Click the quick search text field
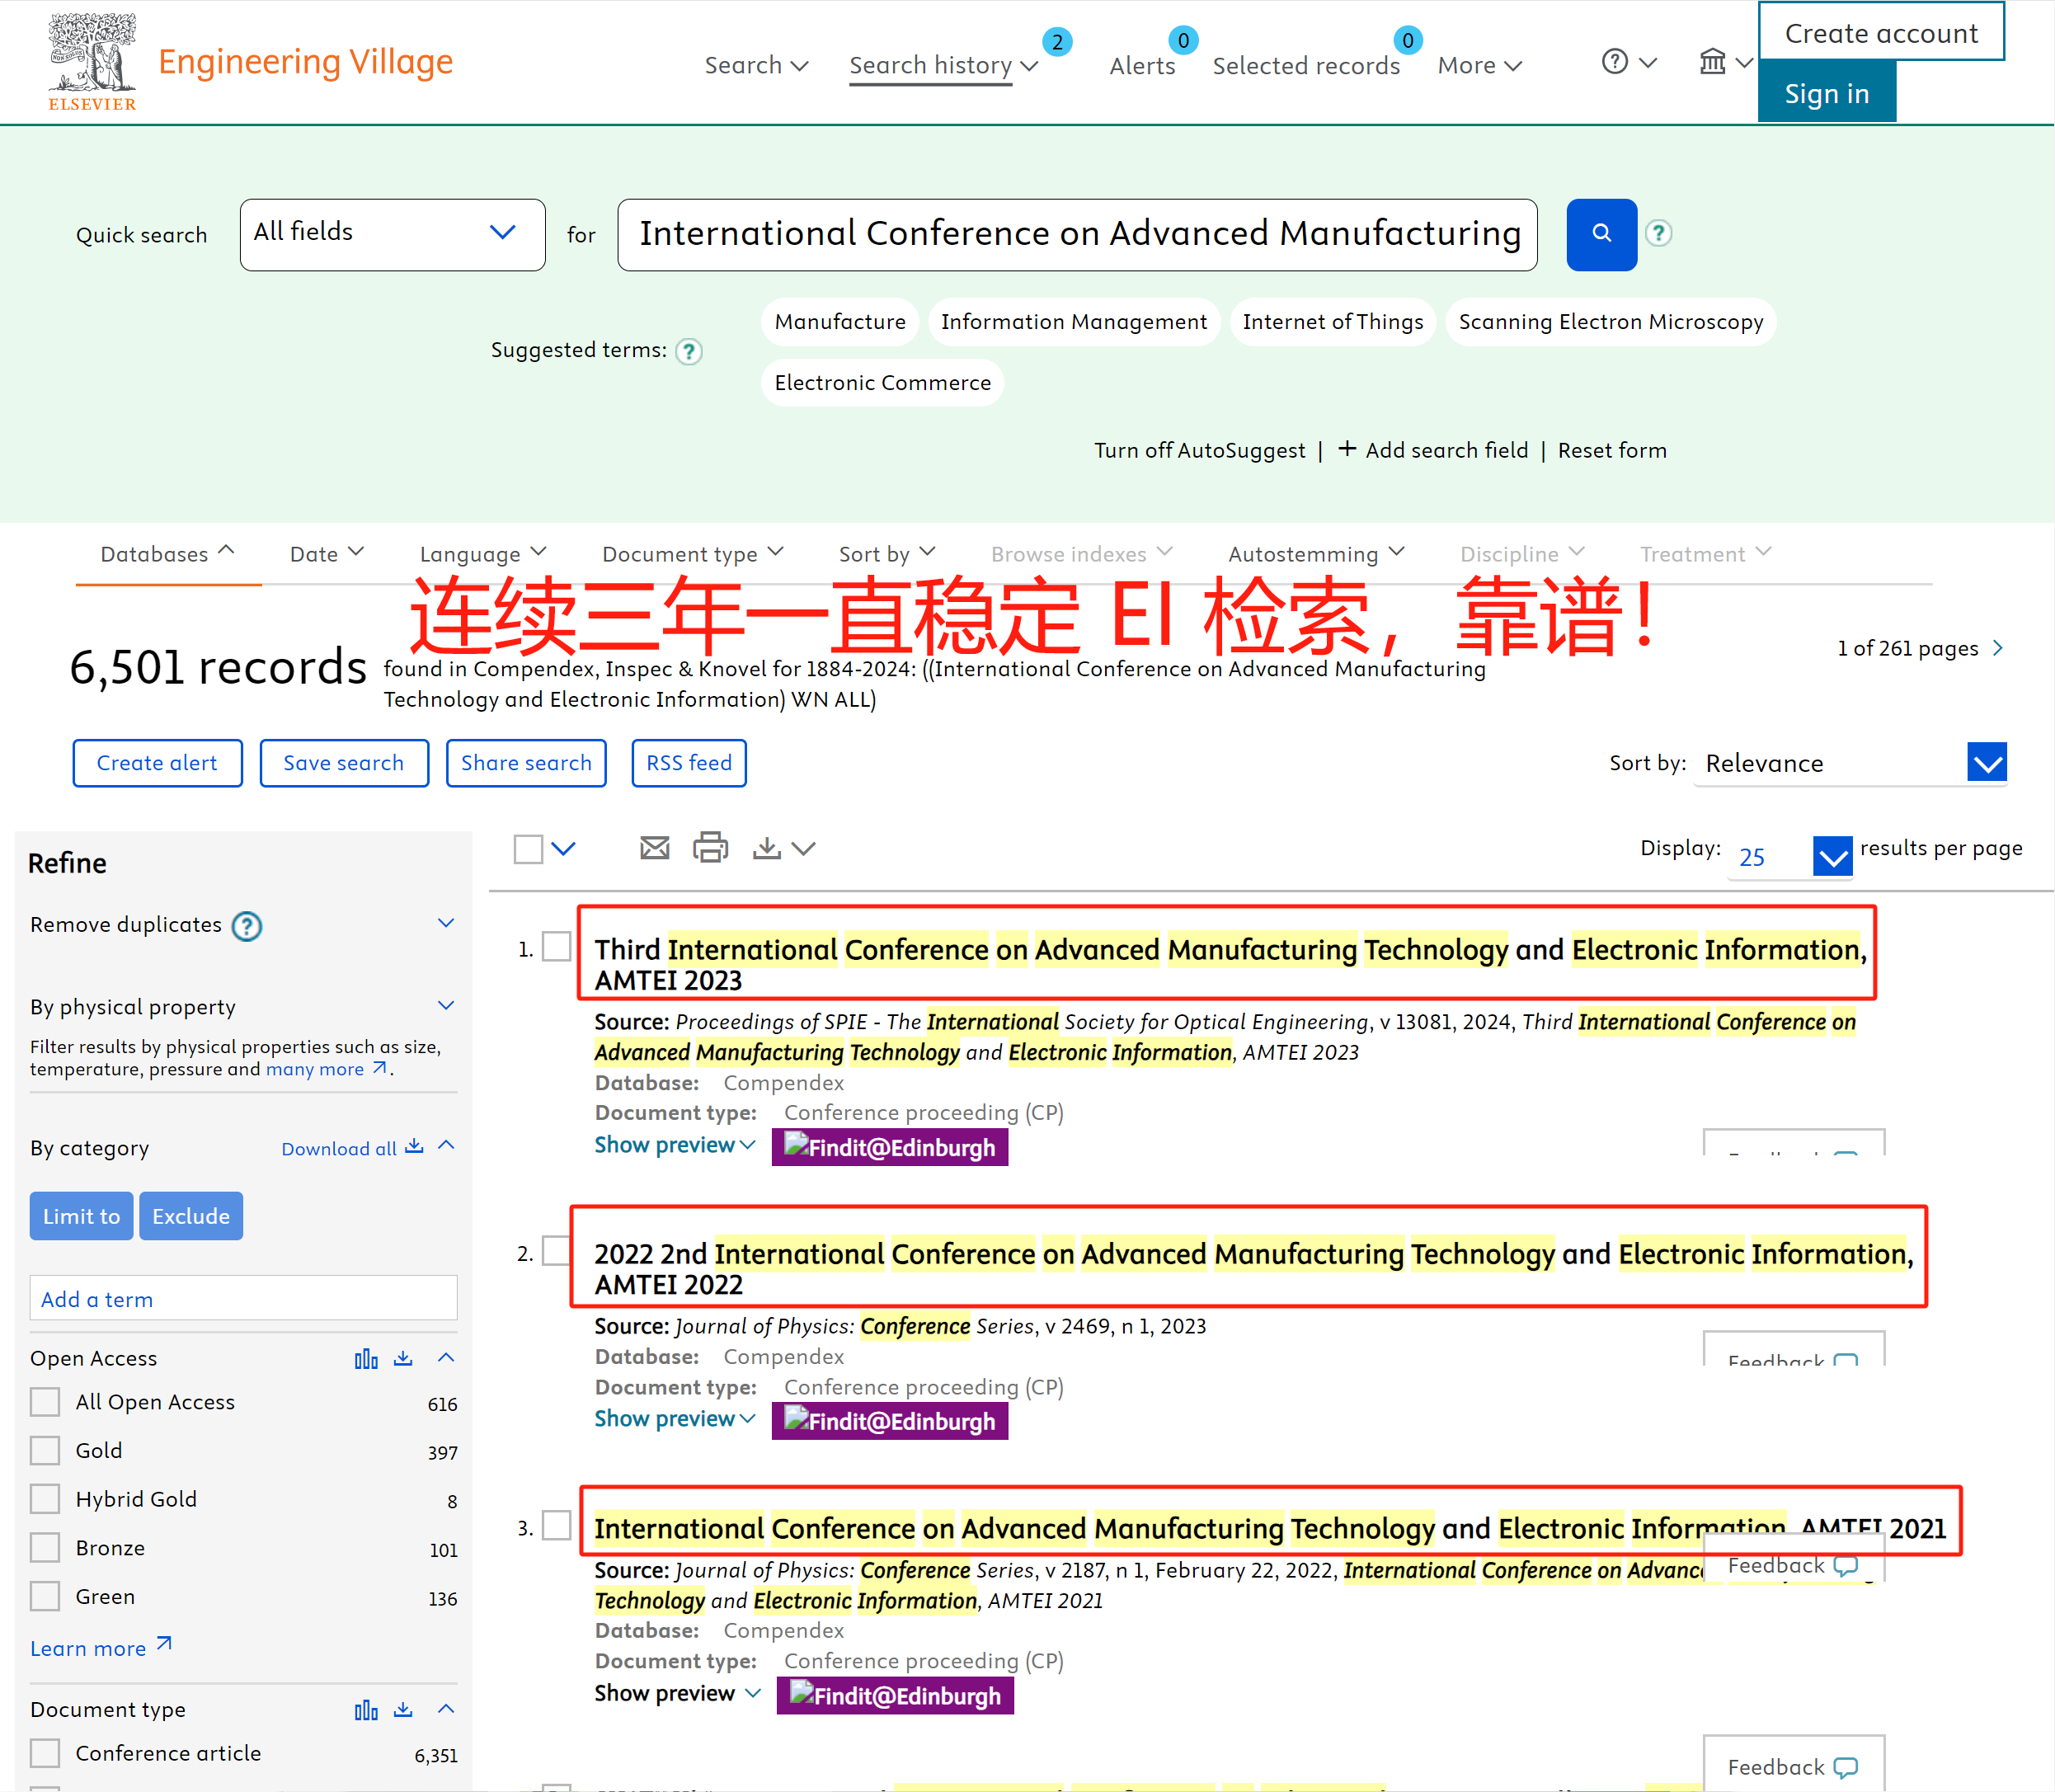 click(x=1077, y=234)
